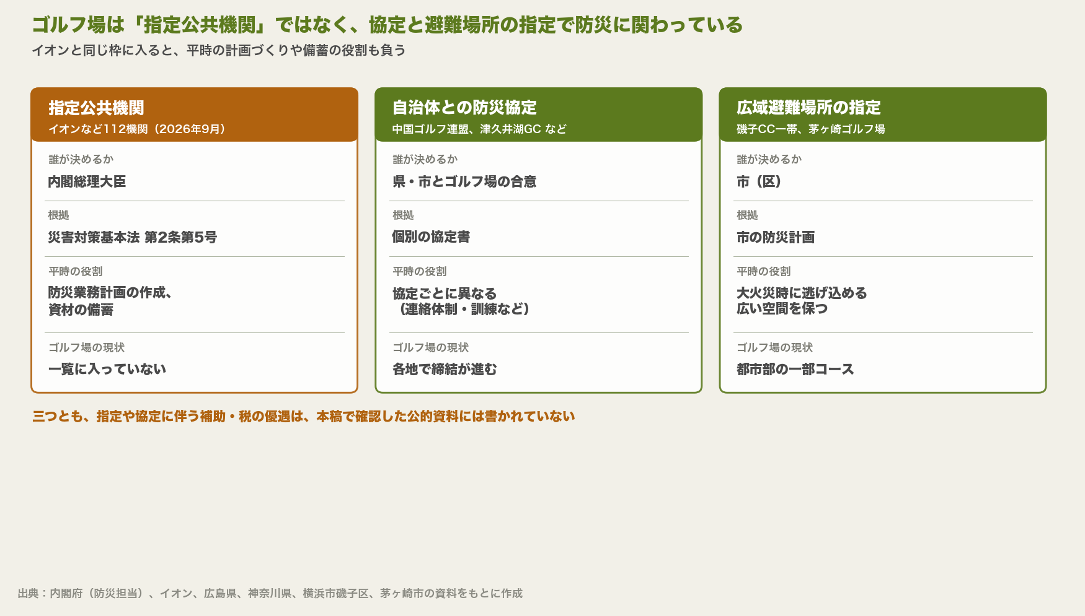Select '平時の役割' label in the 指定公共機関 card
Viewport: 1085px width, 616px height.
coord(76,271)
